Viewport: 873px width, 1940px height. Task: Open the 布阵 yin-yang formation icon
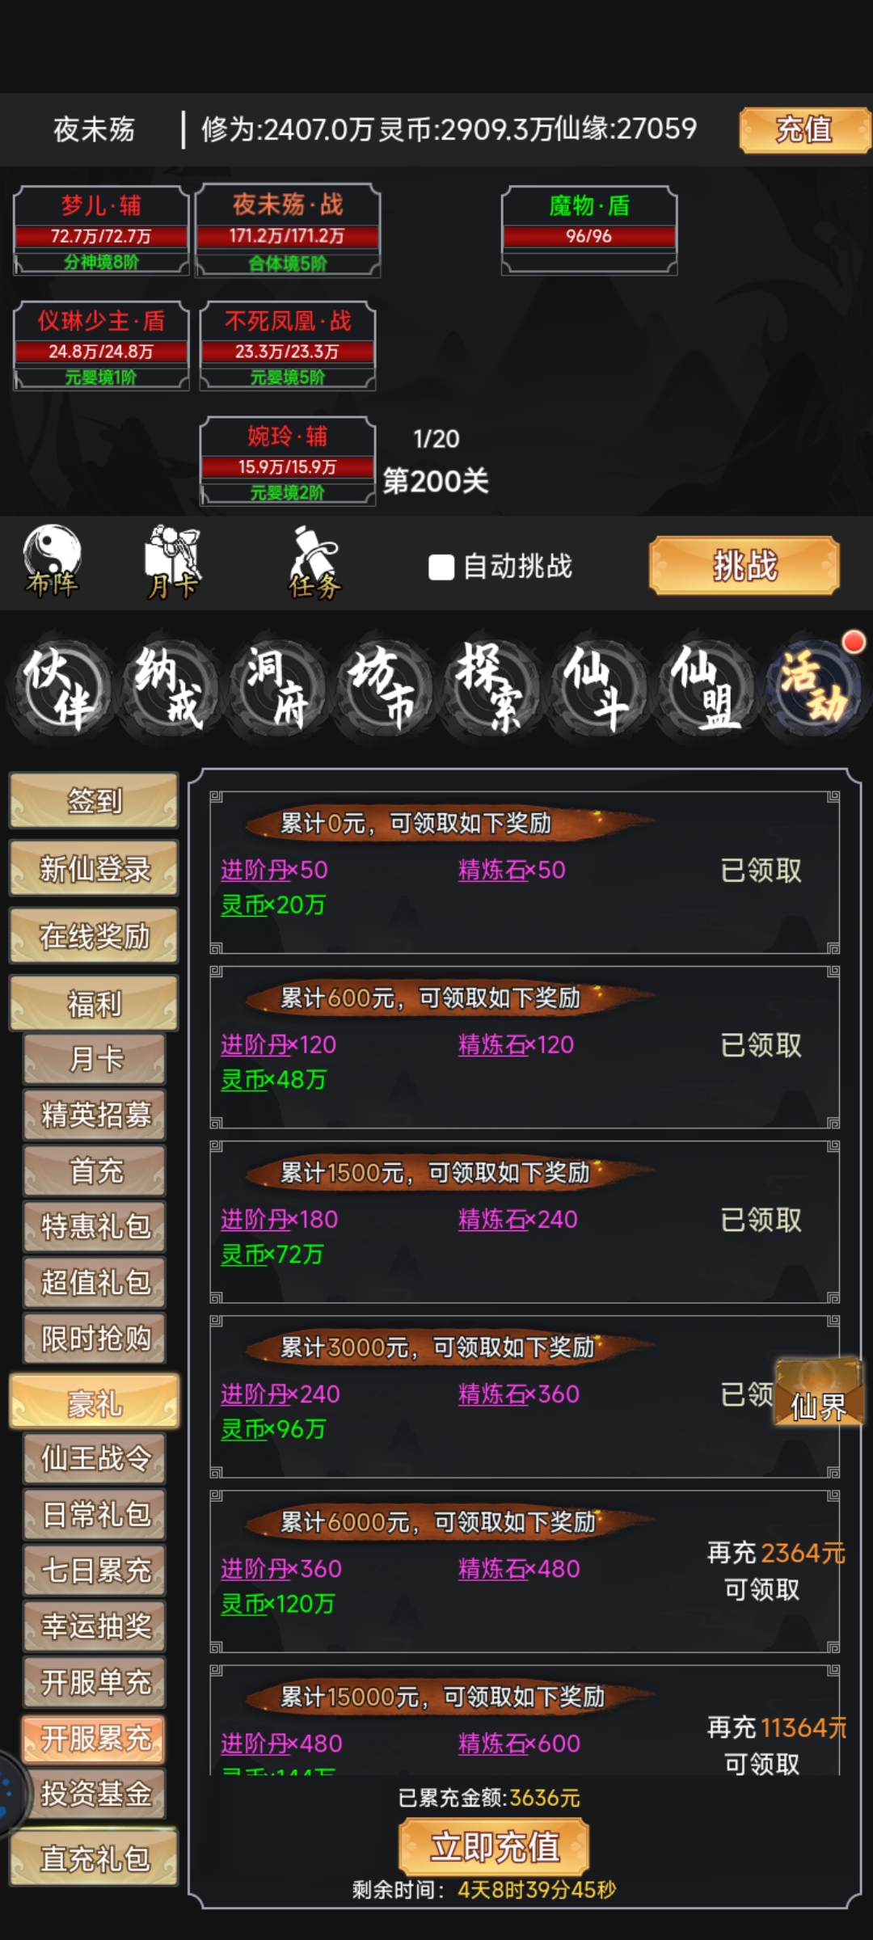(53, 562)
